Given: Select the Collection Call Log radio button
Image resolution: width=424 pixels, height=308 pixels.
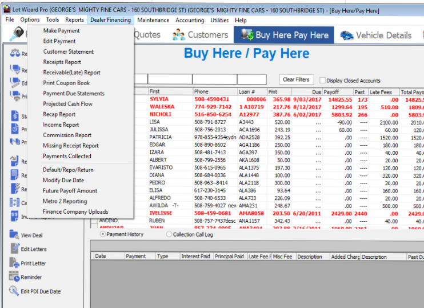Looking at the screenshot, I should pyautogui.click(x=169, y=234).
